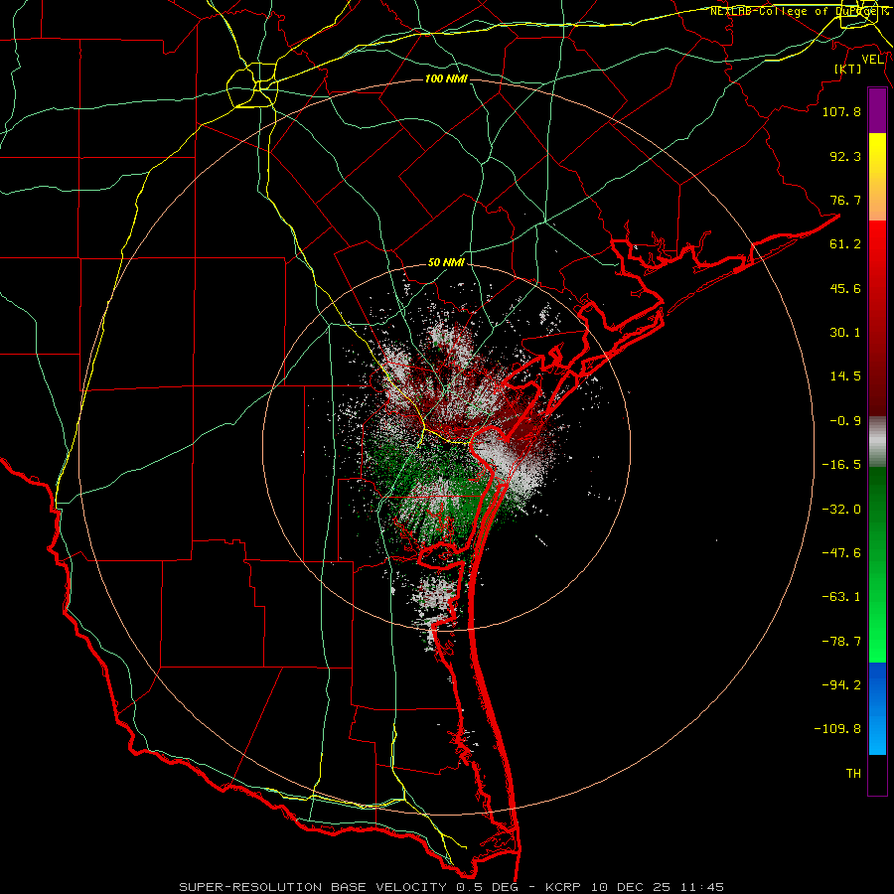The width and height of the screenshot is (894, 894).
Task: Click the 14.5 legend value
Action: point(845,376)
